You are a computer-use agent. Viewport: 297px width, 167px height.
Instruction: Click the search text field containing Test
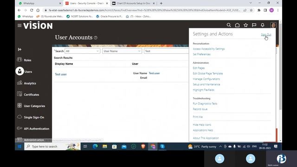tap(166, 51)
